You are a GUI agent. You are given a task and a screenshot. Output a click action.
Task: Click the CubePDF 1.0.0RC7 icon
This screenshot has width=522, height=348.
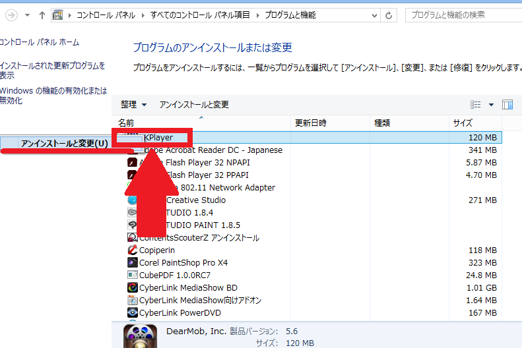132,275
